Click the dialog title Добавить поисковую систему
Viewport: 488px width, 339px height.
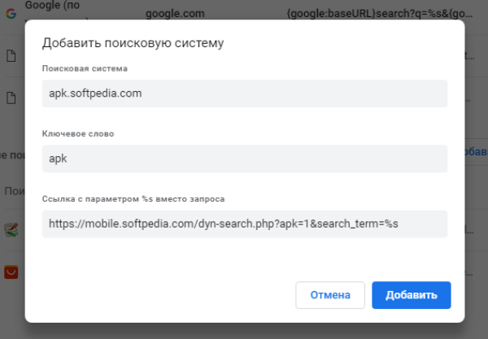pyautogui.click(x=133, y=42)
